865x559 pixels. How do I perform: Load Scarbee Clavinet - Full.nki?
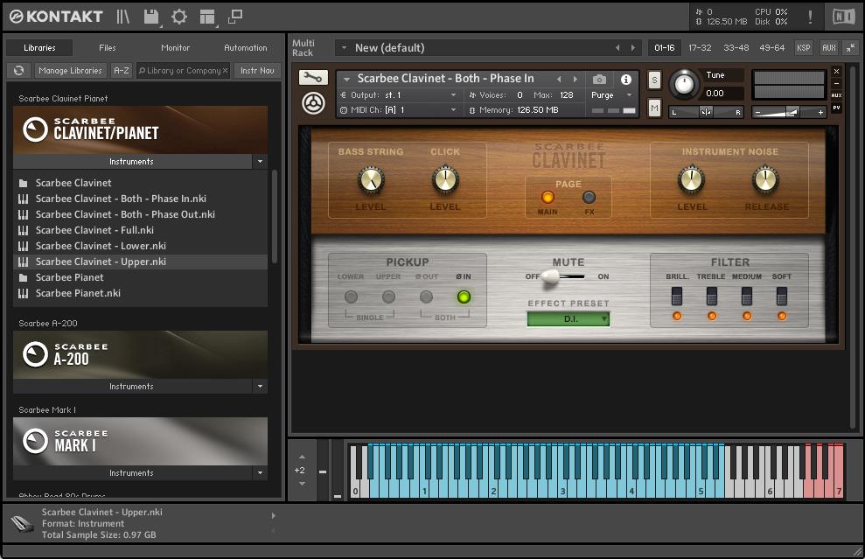click(x=94, y=230)
